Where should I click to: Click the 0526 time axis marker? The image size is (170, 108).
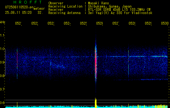pyautogui.click(x=99, y=23)
